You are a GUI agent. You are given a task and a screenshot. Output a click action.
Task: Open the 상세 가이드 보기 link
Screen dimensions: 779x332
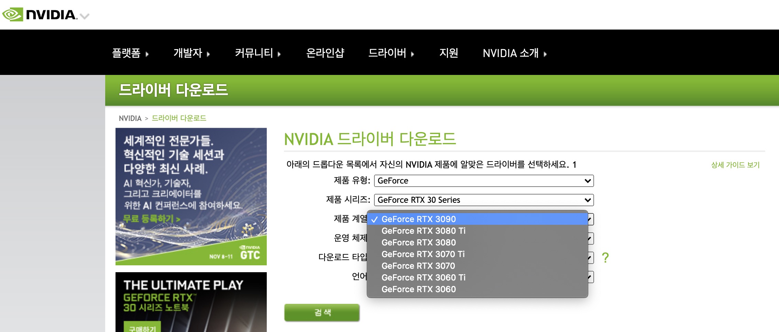735,165
